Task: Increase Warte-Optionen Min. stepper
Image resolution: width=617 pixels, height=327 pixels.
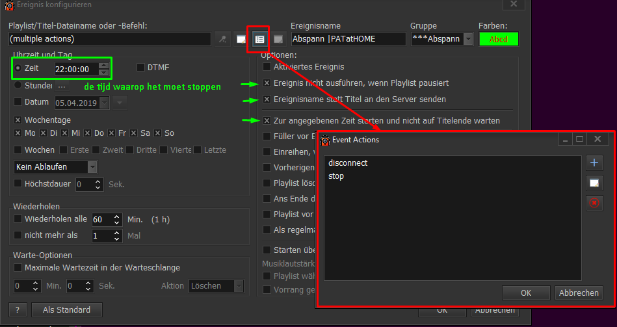Action: pos(36,283)
